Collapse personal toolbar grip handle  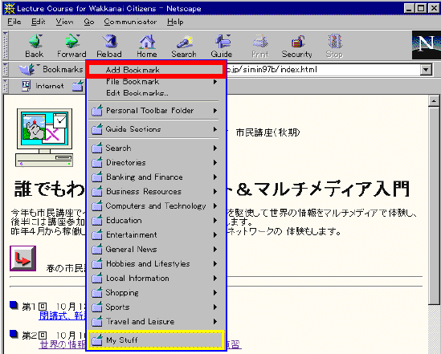tap(5, 86)
